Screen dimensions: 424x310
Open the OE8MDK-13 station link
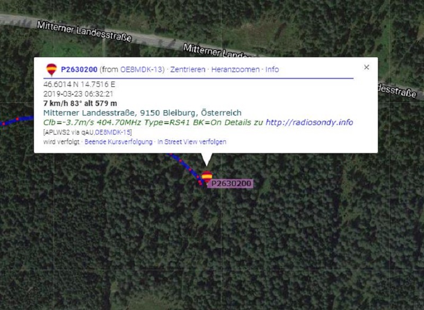[x=141, y=69]
